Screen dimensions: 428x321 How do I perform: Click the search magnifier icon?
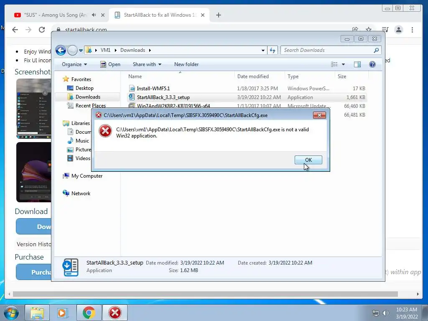tap(376, 50)
